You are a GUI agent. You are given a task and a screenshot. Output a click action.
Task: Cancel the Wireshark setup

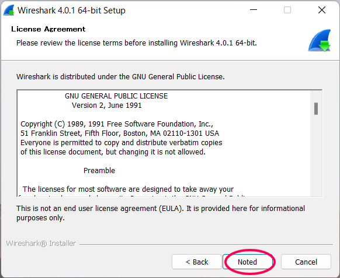(x=306, y=262)
